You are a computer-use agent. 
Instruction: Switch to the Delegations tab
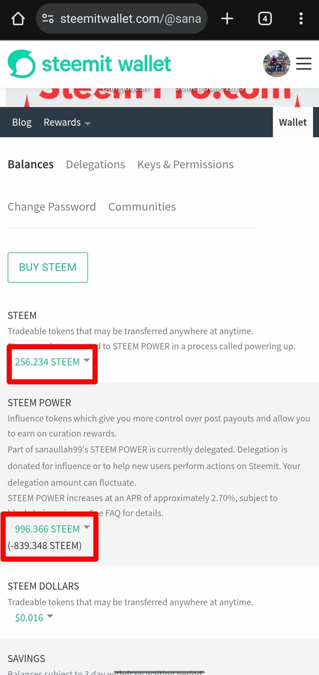pyautogui.click(x=95, y=164)
